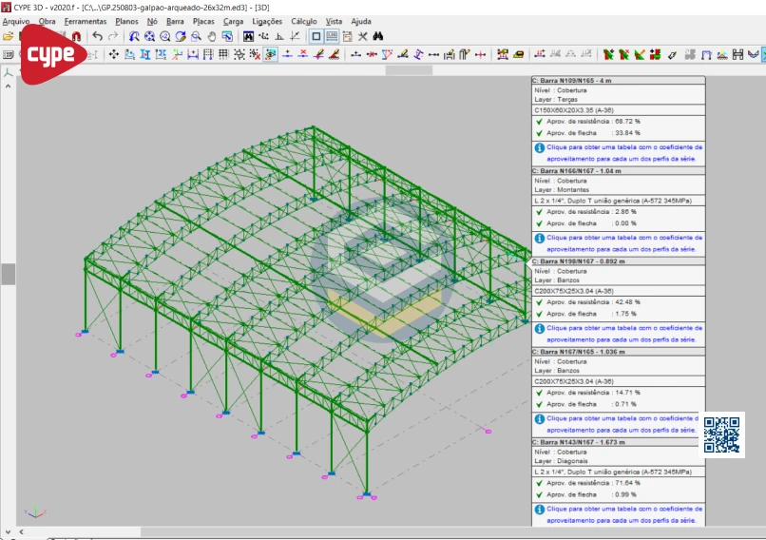
Task: Toggle the eye visibility button in toolbar
Action: coord(272,54)
